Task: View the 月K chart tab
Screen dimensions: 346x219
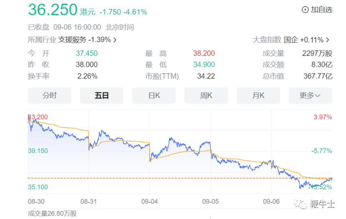Action: 258,96
